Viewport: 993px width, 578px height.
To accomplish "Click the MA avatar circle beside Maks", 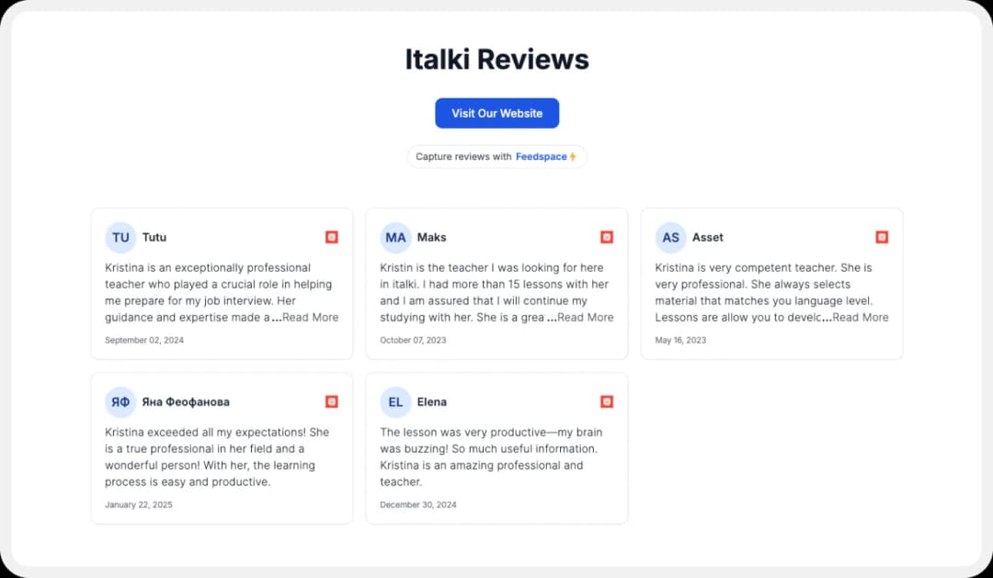I will click(x=395, y=237).
